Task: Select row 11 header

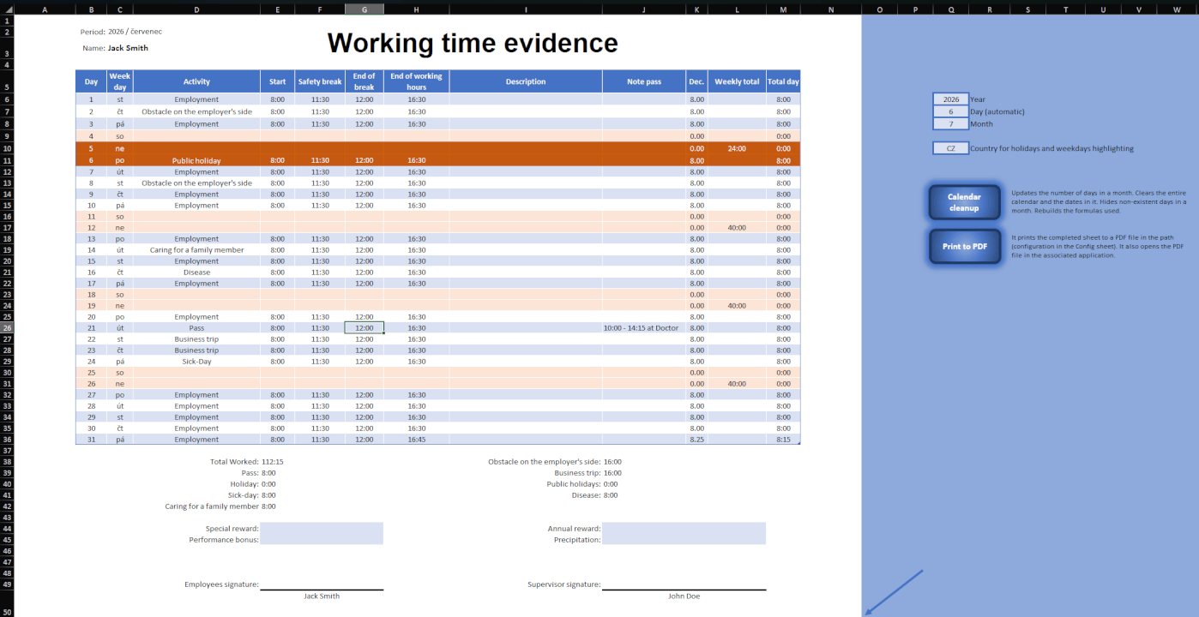Action: coord(7,161)
